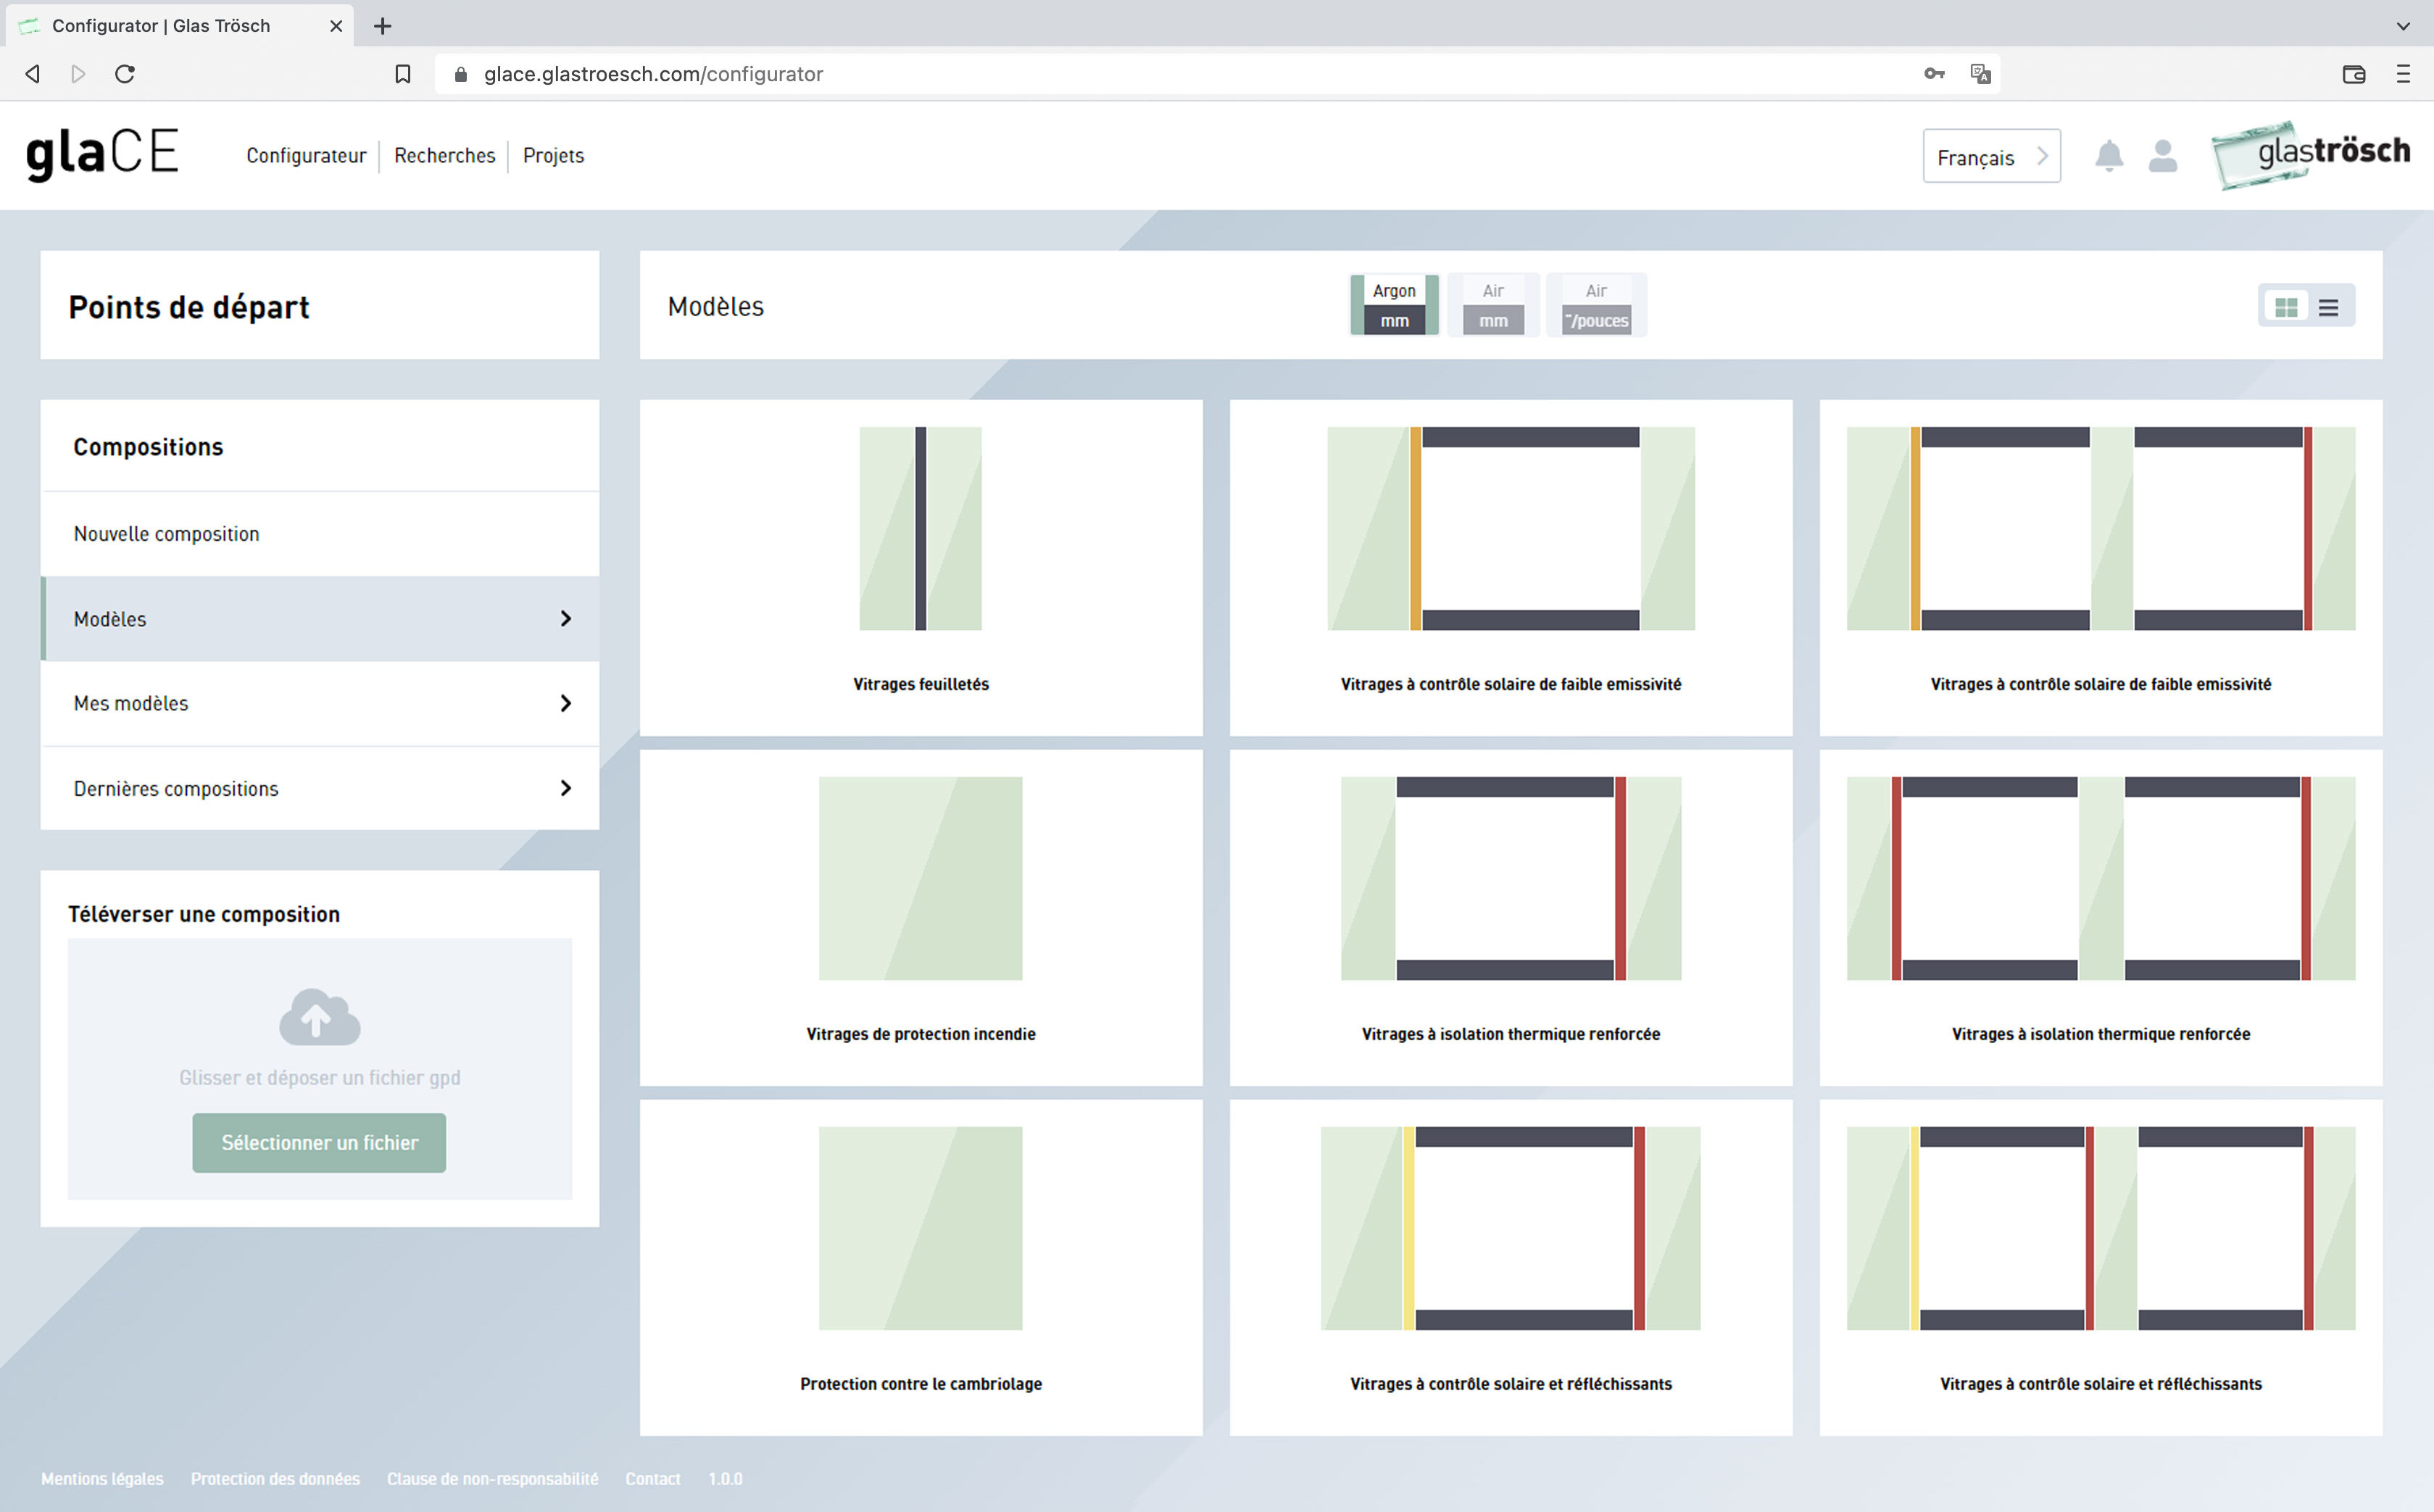Screen dimensions: 2434x1512
Task: Select the Mes modèles entry
Action: point(320,703)
